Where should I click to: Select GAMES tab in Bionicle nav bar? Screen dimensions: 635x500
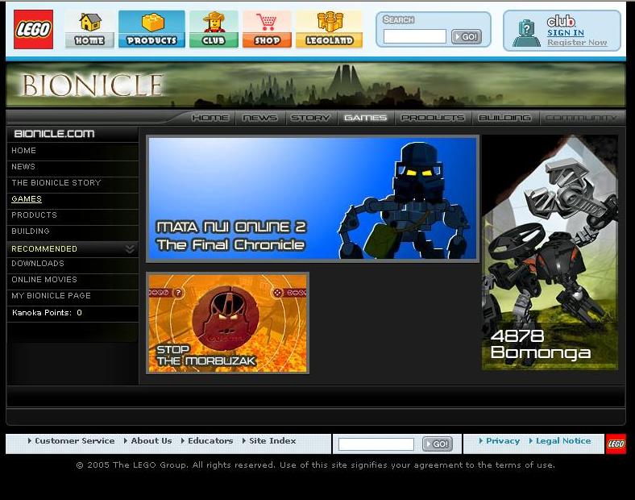[365, 118]
